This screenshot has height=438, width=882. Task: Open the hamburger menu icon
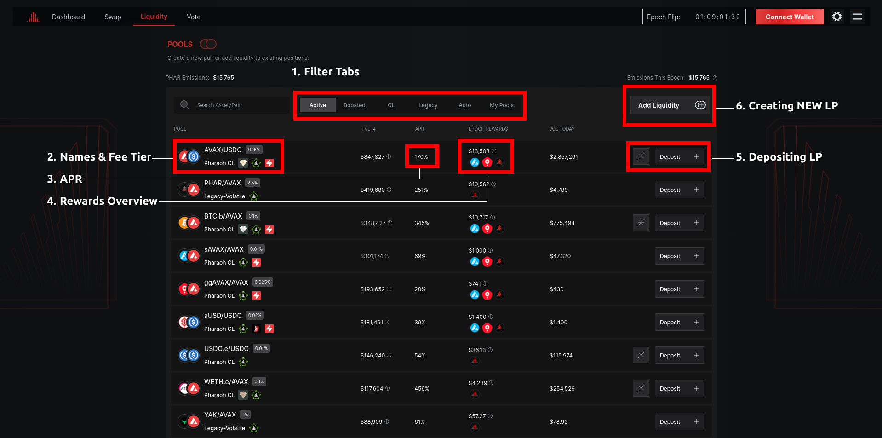(857, 17)
